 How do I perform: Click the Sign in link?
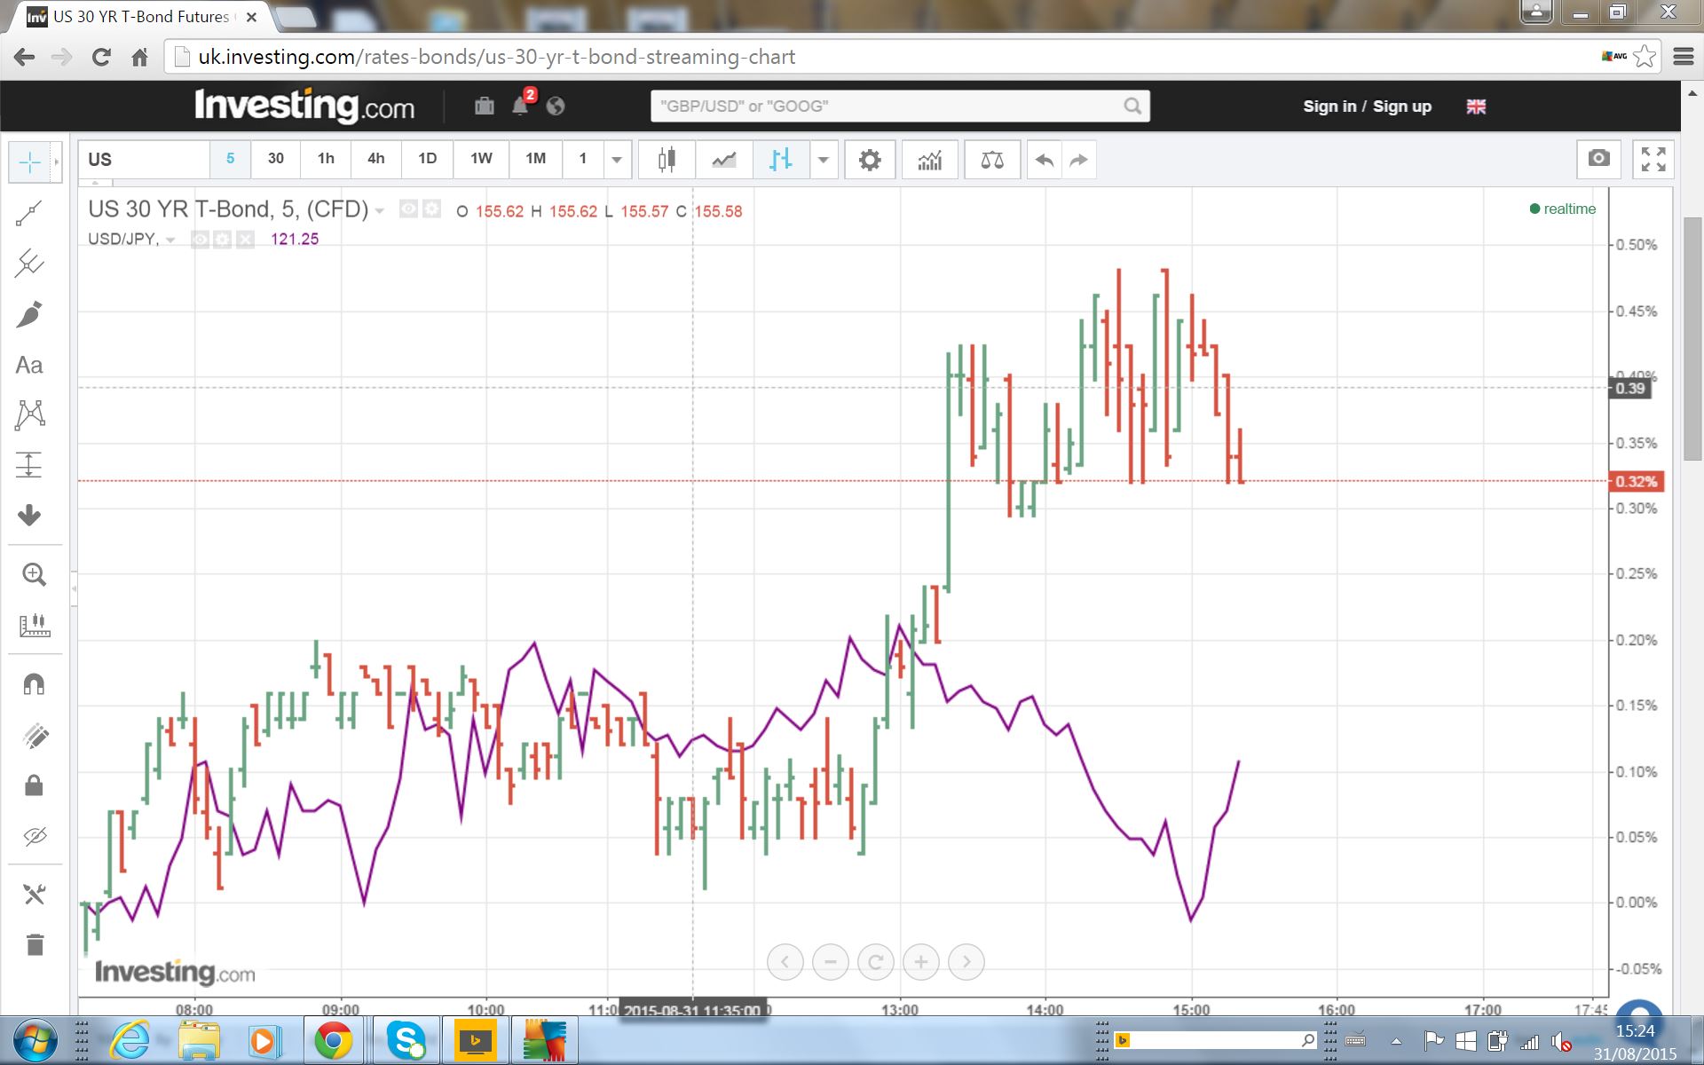[x=1329, y=106]
